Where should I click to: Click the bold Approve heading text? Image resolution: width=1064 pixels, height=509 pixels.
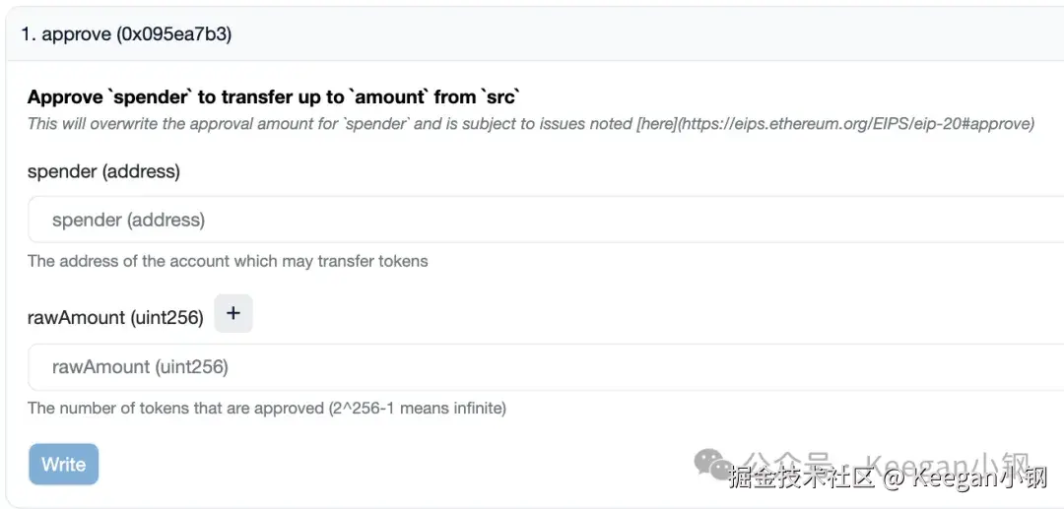click(65, 96)
